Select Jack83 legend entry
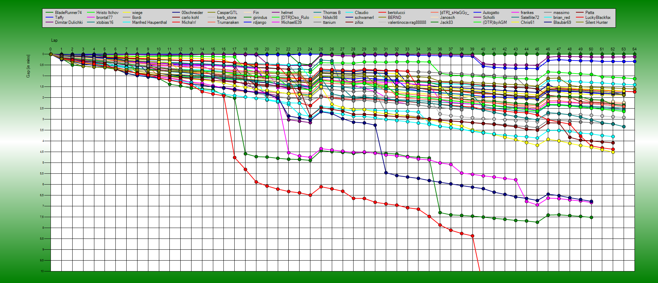The image size is (658, 283). pos(446,22)
